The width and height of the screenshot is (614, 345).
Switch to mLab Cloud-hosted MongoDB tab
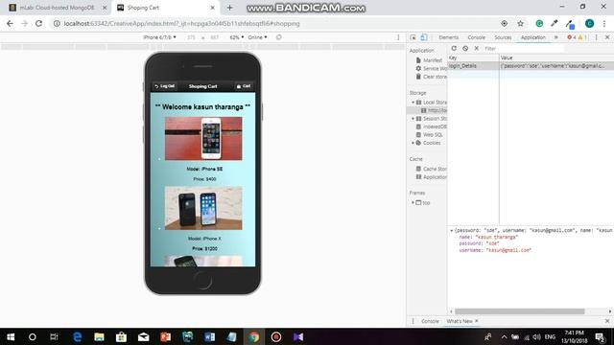click(58, 8)
